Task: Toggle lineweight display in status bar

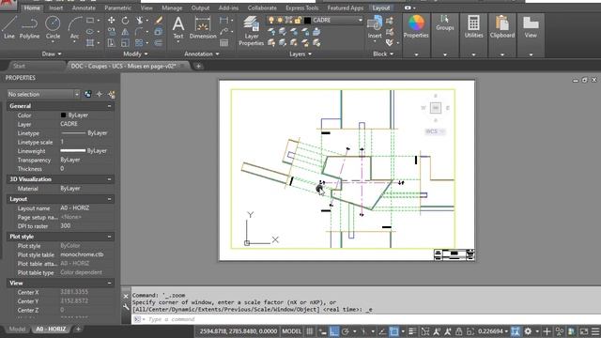Action: coord(412,331)
